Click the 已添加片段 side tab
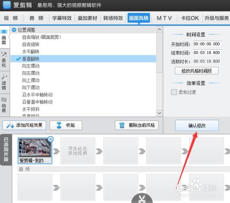This screenshot has height=203, width=230. pyautogui.click(x=6, y=150)
